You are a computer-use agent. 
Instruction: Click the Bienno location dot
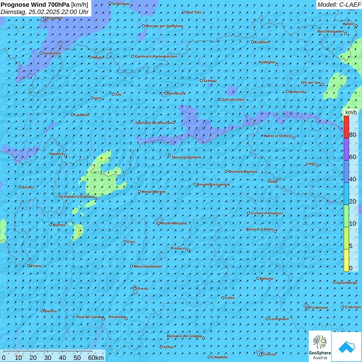pyautogui.click(x=42, y=311)
